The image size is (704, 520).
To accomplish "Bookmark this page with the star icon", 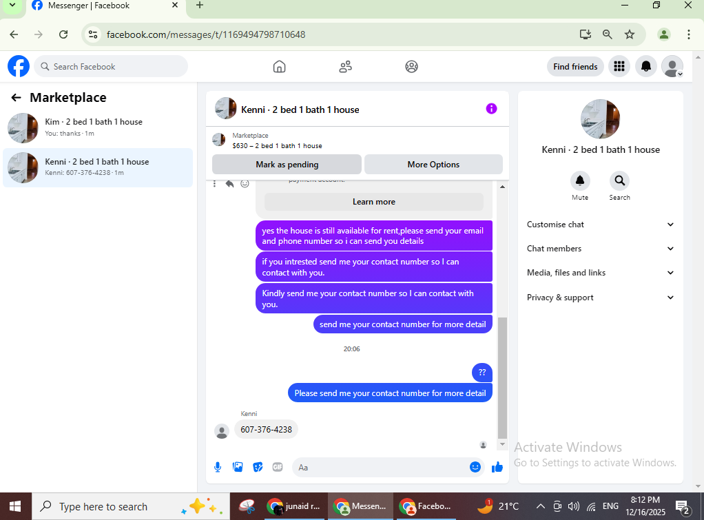I will [x=630, y=34].
